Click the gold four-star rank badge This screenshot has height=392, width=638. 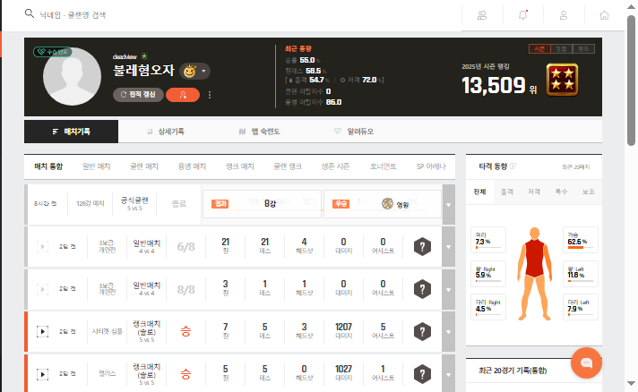point(562,81)
